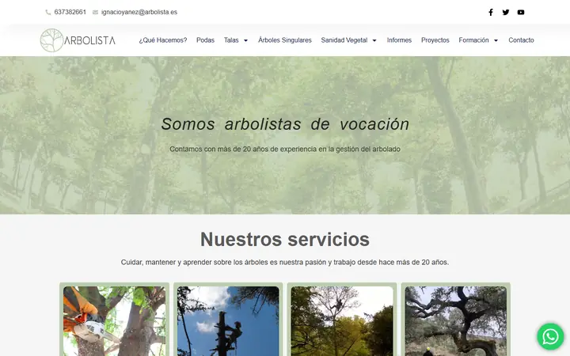Screen dimensions: 570x356
Task: Open the Twitter social icon
Action: point(506,13)
